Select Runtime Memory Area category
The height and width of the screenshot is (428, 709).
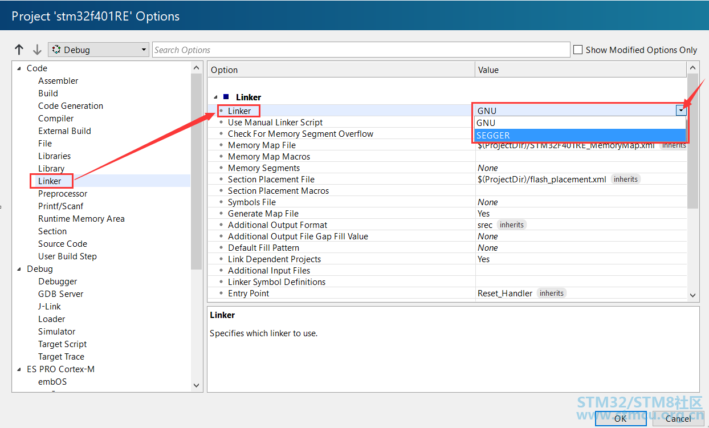tap(81, 219)
